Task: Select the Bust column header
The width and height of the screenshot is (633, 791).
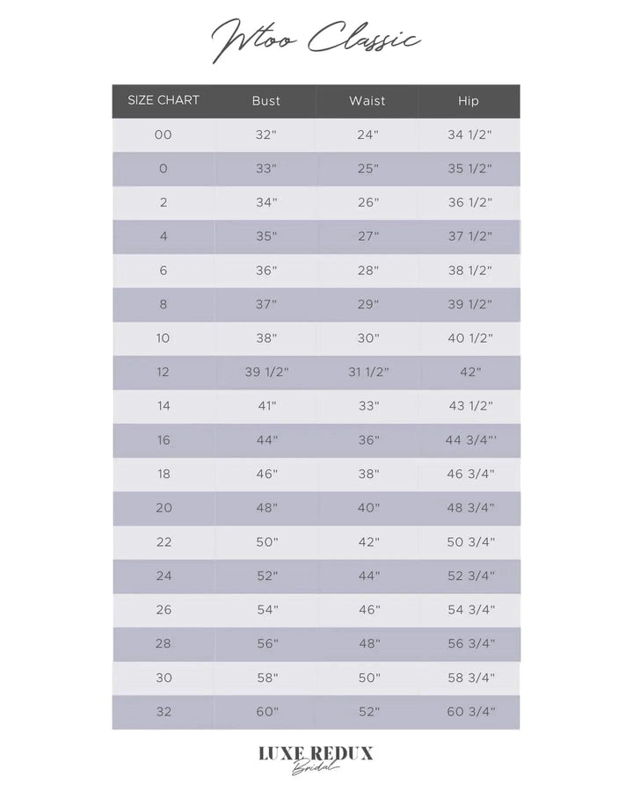Action: tap(266, 101)
